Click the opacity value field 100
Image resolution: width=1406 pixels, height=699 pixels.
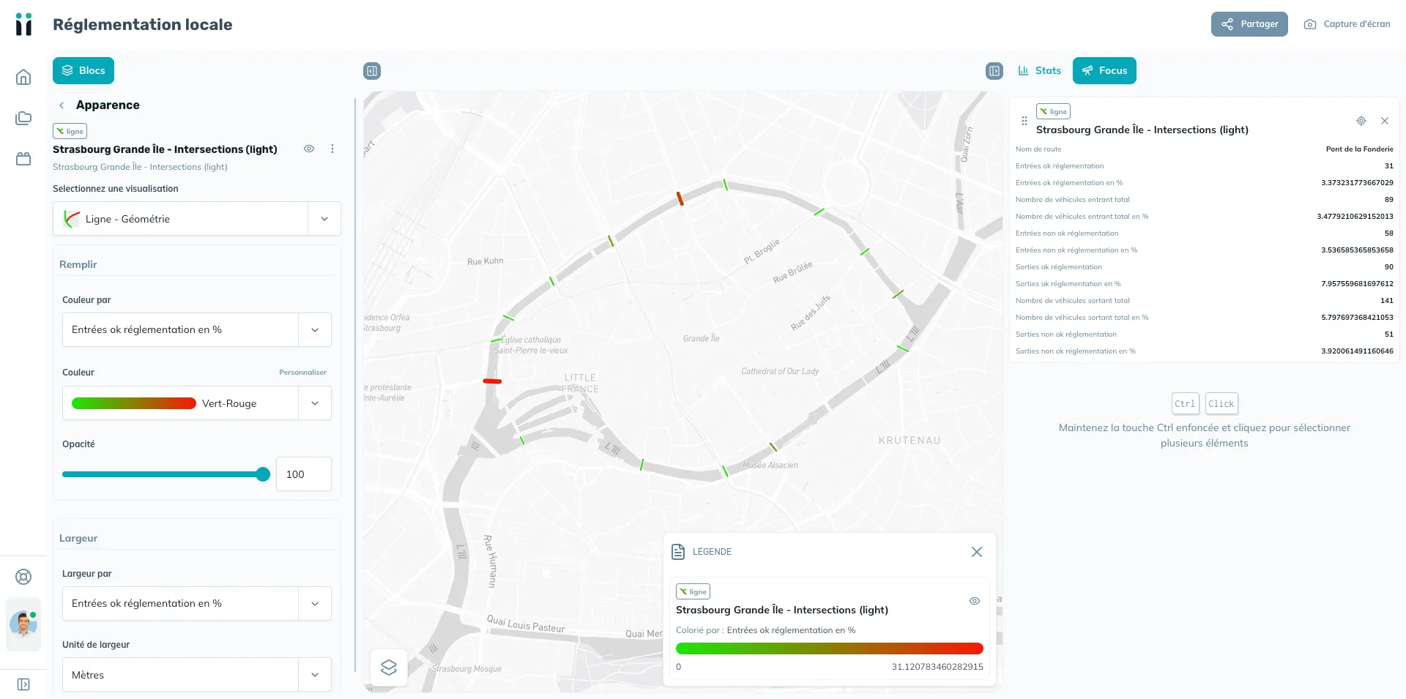(304, 474)
